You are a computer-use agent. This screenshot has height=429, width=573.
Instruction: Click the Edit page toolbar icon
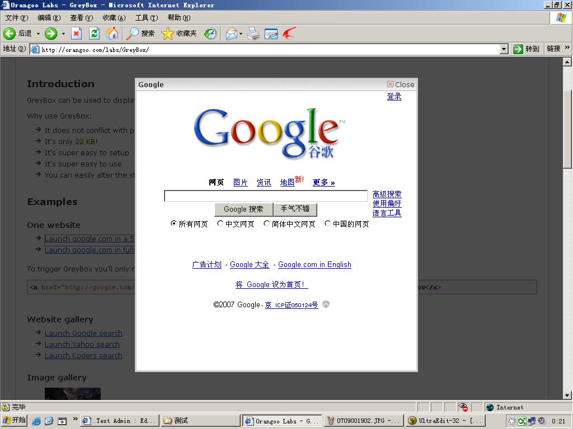tap(271, 34)
